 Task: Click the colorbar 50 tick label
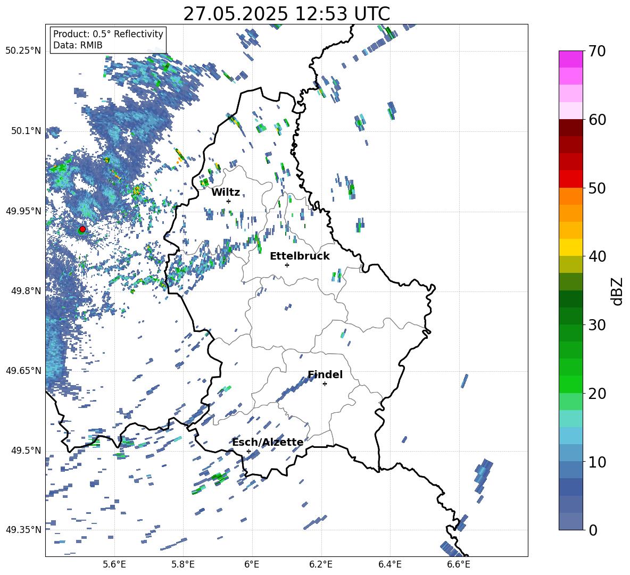596,188
